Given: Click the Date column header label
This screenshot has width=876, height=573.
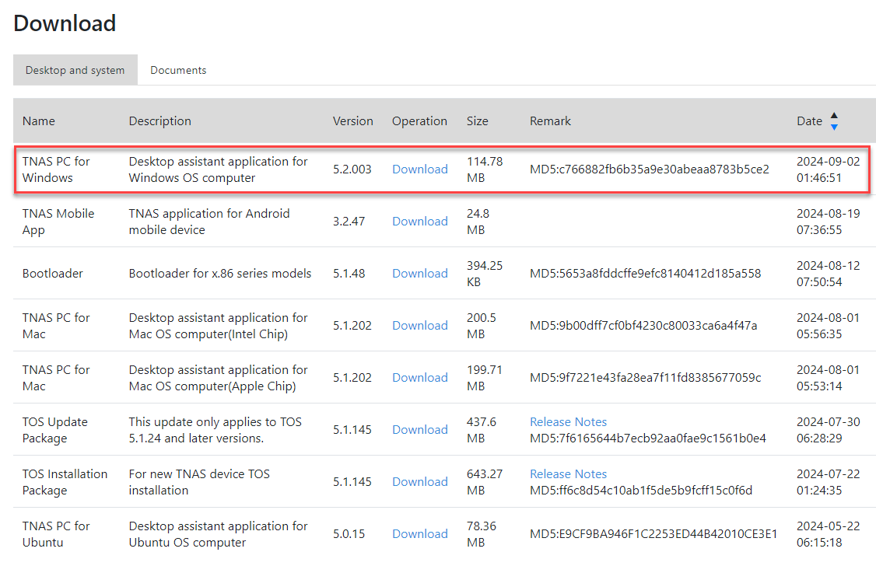Looking at the screenshot, I should click(x=810, y=121).
